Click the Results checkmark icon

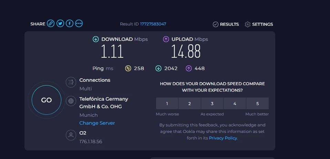[x=216, y=24]
